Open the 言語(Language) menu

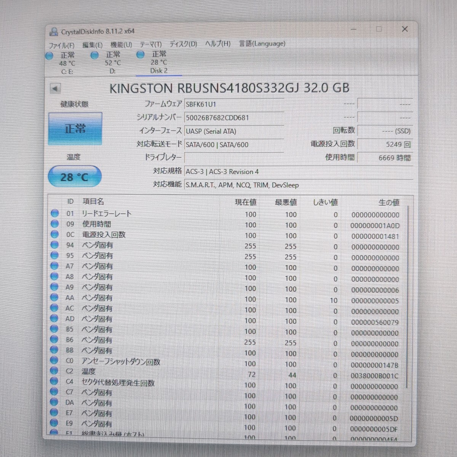262,43
